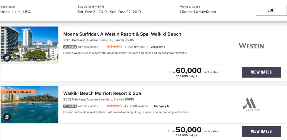
Task: View rates for Waikiki Beach Marriott
Action: point(261,131)
